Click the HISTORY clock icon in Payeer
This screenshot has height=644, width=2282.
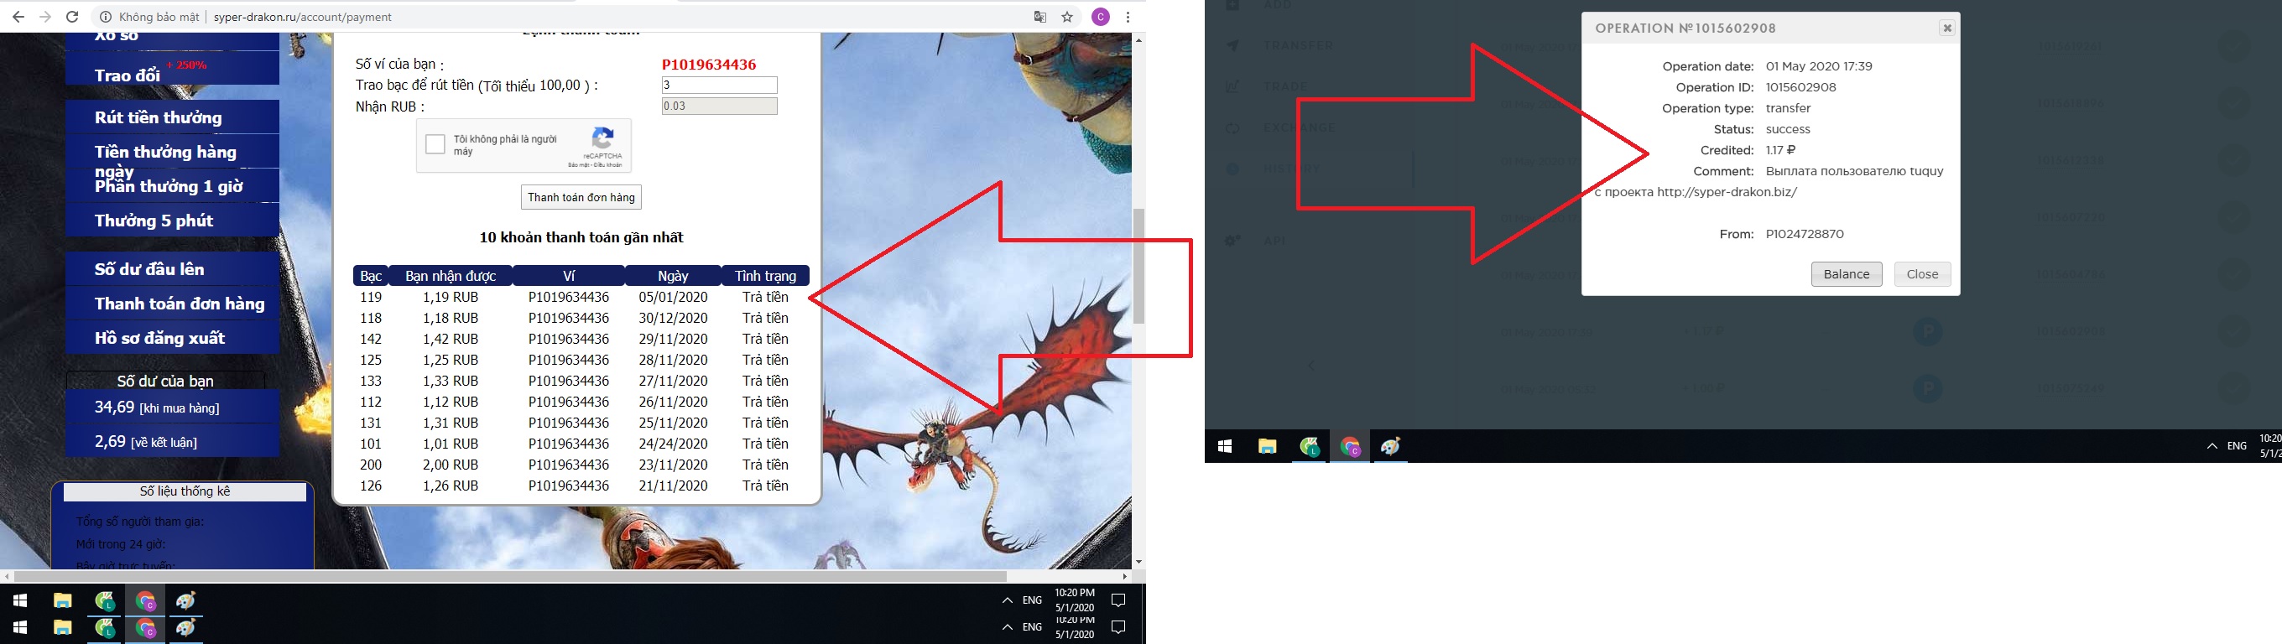pos(1232,169)
